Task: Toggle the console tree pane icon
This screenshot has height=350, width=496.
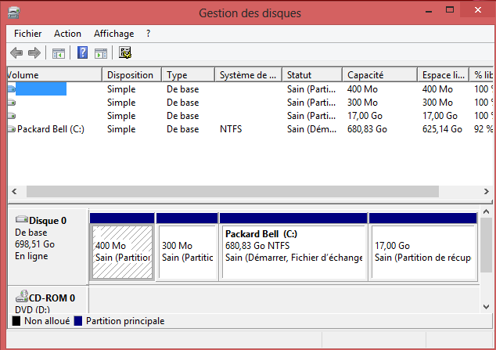Action: tap(59, 53)
